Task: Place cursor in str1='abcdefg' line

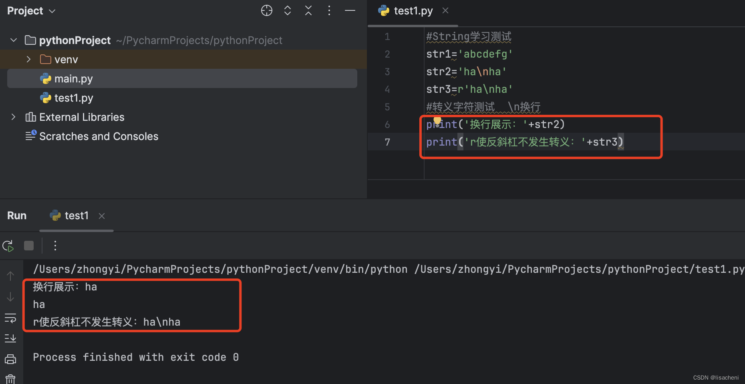Action: coord(469,54)
